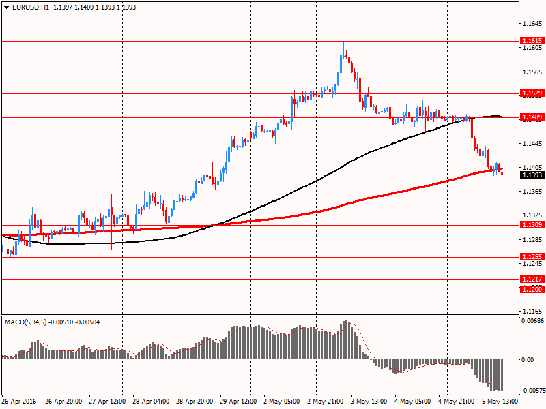The width and height of the screenshot is (546, 409).
Task: Select the 28 Apr 20:00 time axis label
Action: pos(195,402)
